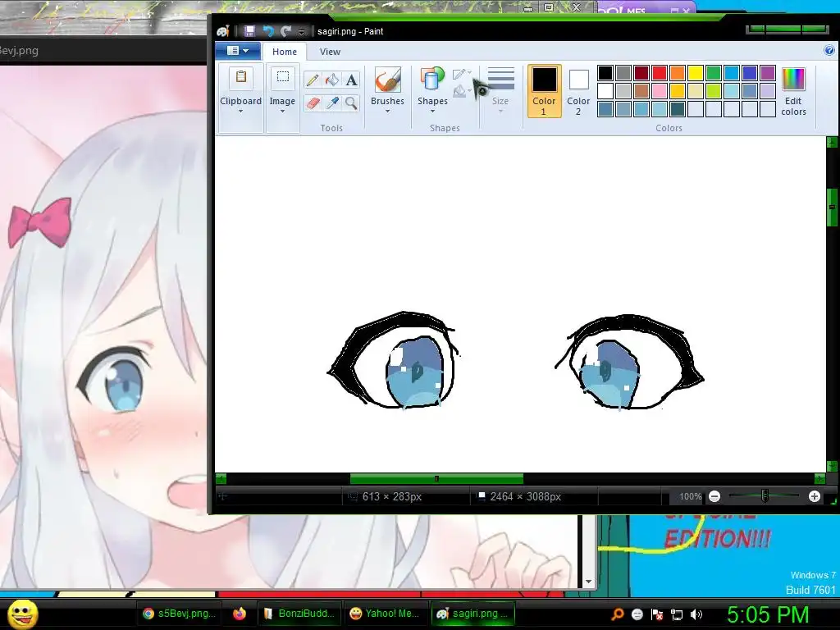840x630 pixels.
Task: Click the network tray icon
Action: click(677, 614)
